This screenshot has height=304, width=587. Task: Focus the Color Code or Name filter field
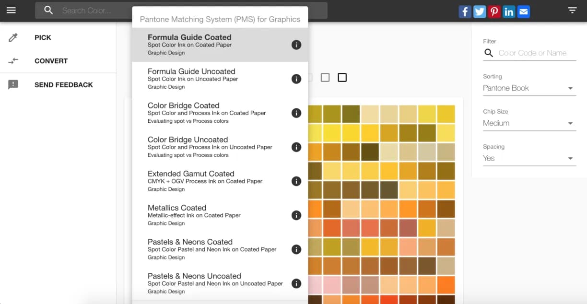(x=537, y=53)
